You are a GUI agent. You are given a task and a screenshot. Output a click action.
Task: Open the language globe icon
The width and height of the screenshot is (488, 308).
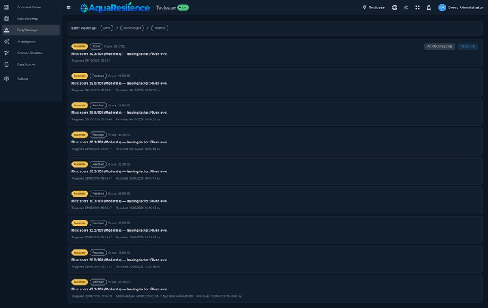point(394,7)
